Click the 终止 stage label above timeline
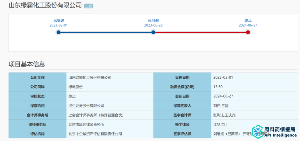Image resolution: width=300 pixels, height=141 pixels. click(248, 20)
